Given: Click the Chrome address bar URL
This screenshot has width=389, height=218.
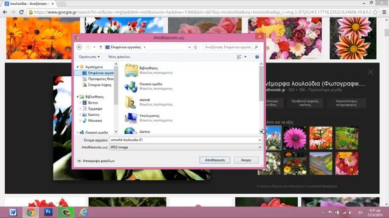Looking at the screenshot, I should click(x=202, y=12).
